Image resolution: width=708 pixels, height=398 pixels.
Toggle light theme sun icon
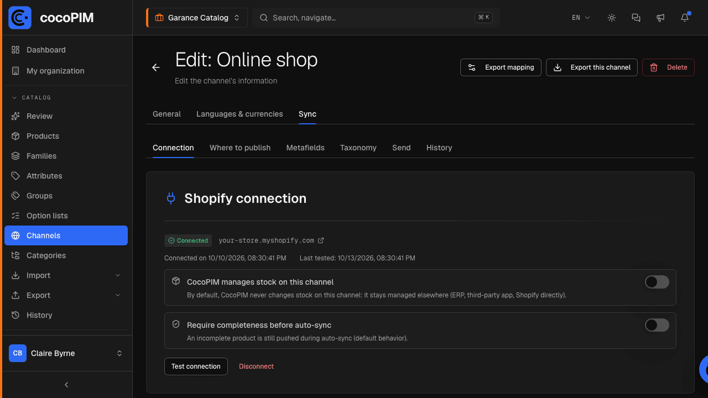pos(612,18)
